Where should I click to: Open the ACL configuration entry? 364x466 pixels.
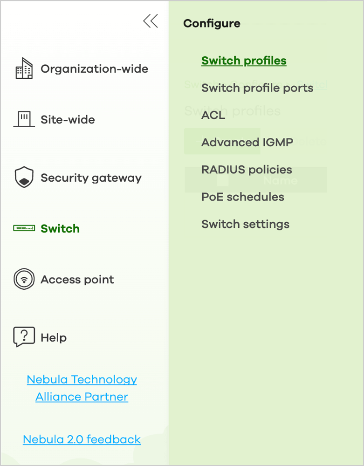tap(213, 115)
